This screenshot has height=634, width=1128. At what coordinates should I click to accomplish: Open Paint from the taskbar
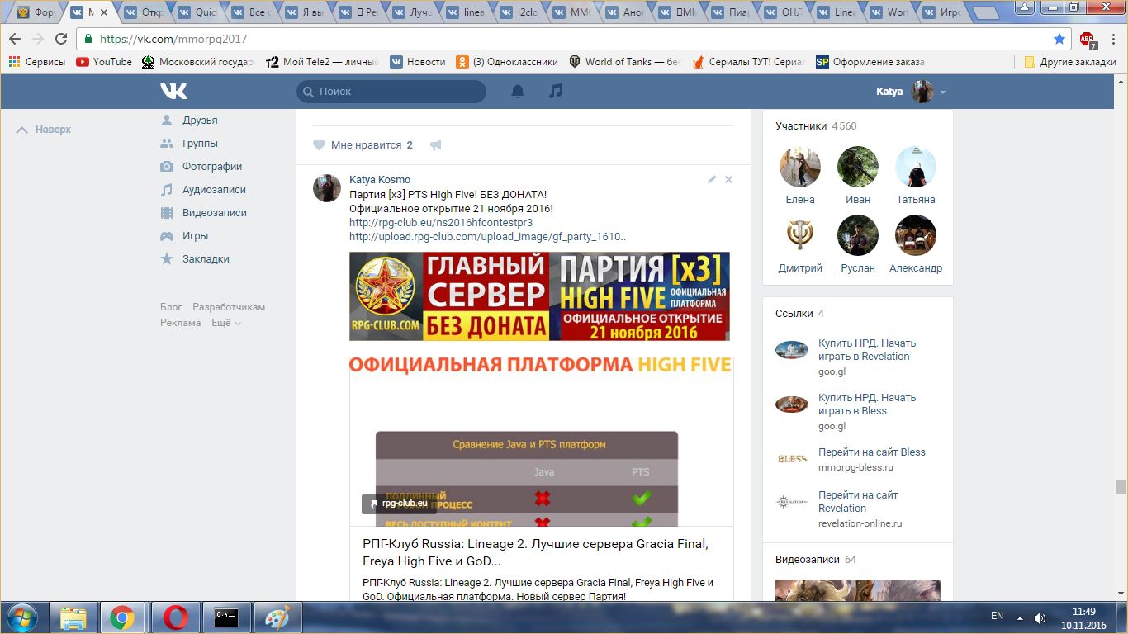tap(277, 617)
